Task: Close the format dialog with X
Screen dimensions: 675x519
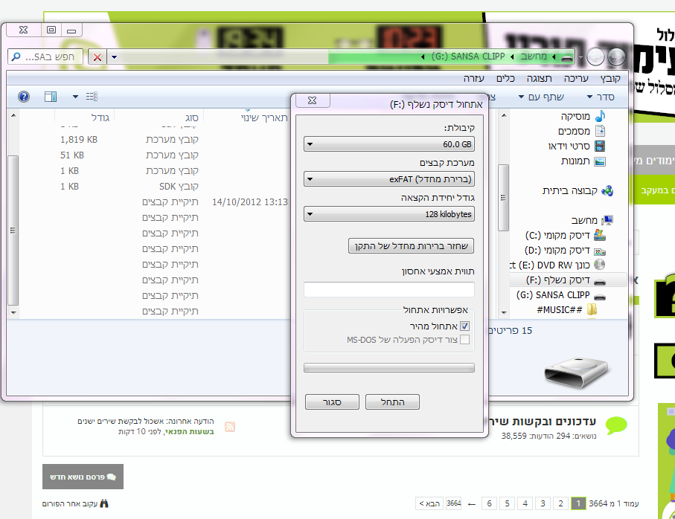Action: [312, 100]
